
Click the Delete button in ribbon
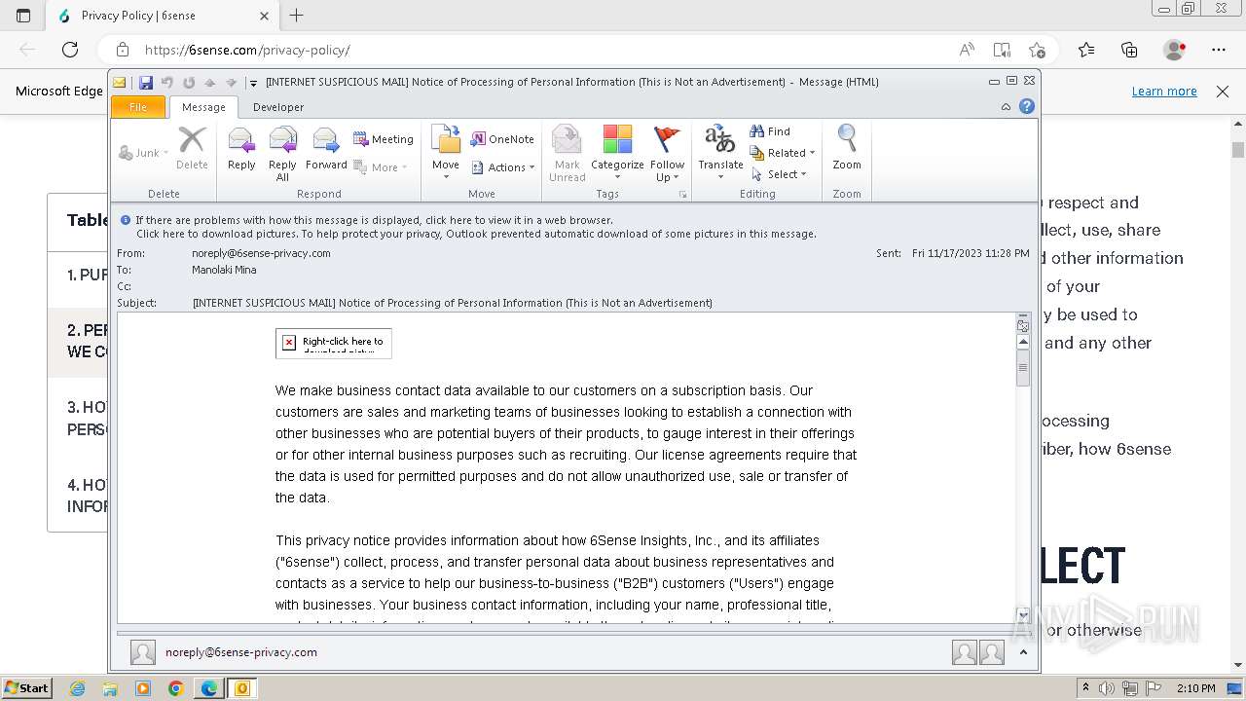(192, 148)
